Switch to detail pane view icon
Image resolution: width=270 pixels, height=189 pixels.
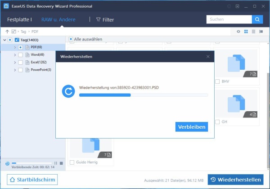tap(261, 31)
